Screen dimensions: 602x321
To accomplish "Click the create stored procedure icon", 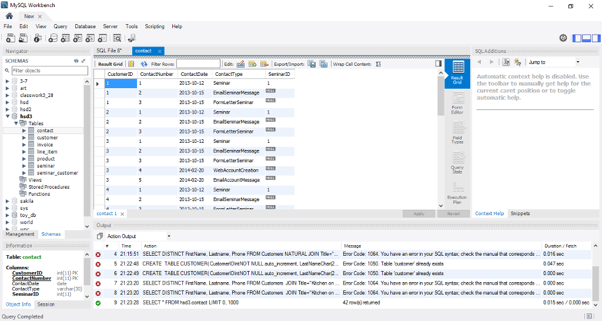I will [x=90, y=38].
